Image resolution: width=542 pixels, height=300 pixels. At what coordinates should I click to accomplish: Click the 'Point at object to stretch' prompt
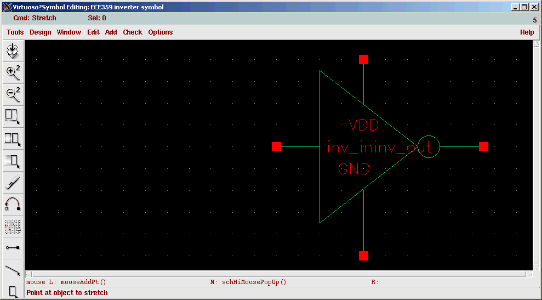[x=67, y=293]
